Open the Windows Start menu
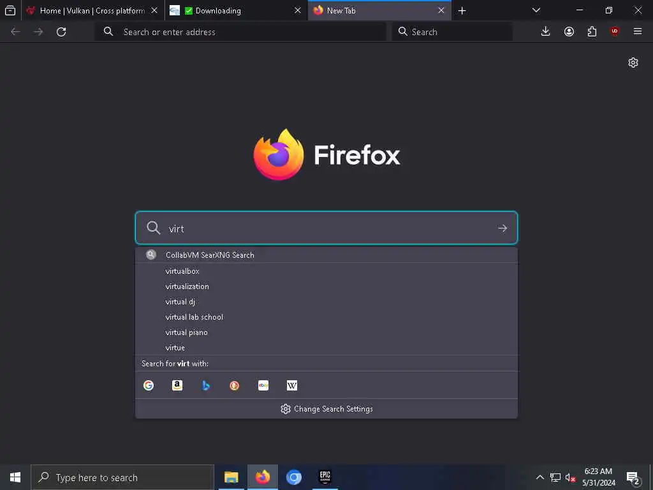The height and width of the screenshot is (490, 653). point(15,477)
